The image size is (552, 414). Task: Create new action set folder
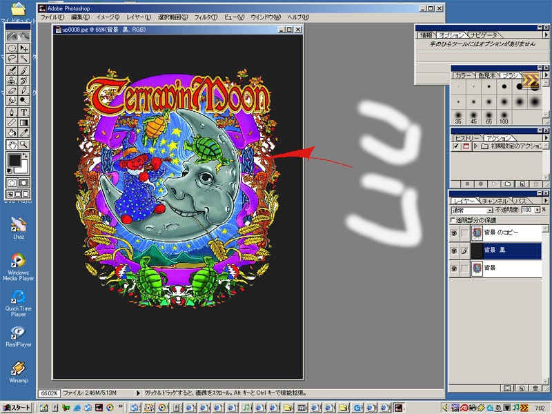(x=508, y=184)
